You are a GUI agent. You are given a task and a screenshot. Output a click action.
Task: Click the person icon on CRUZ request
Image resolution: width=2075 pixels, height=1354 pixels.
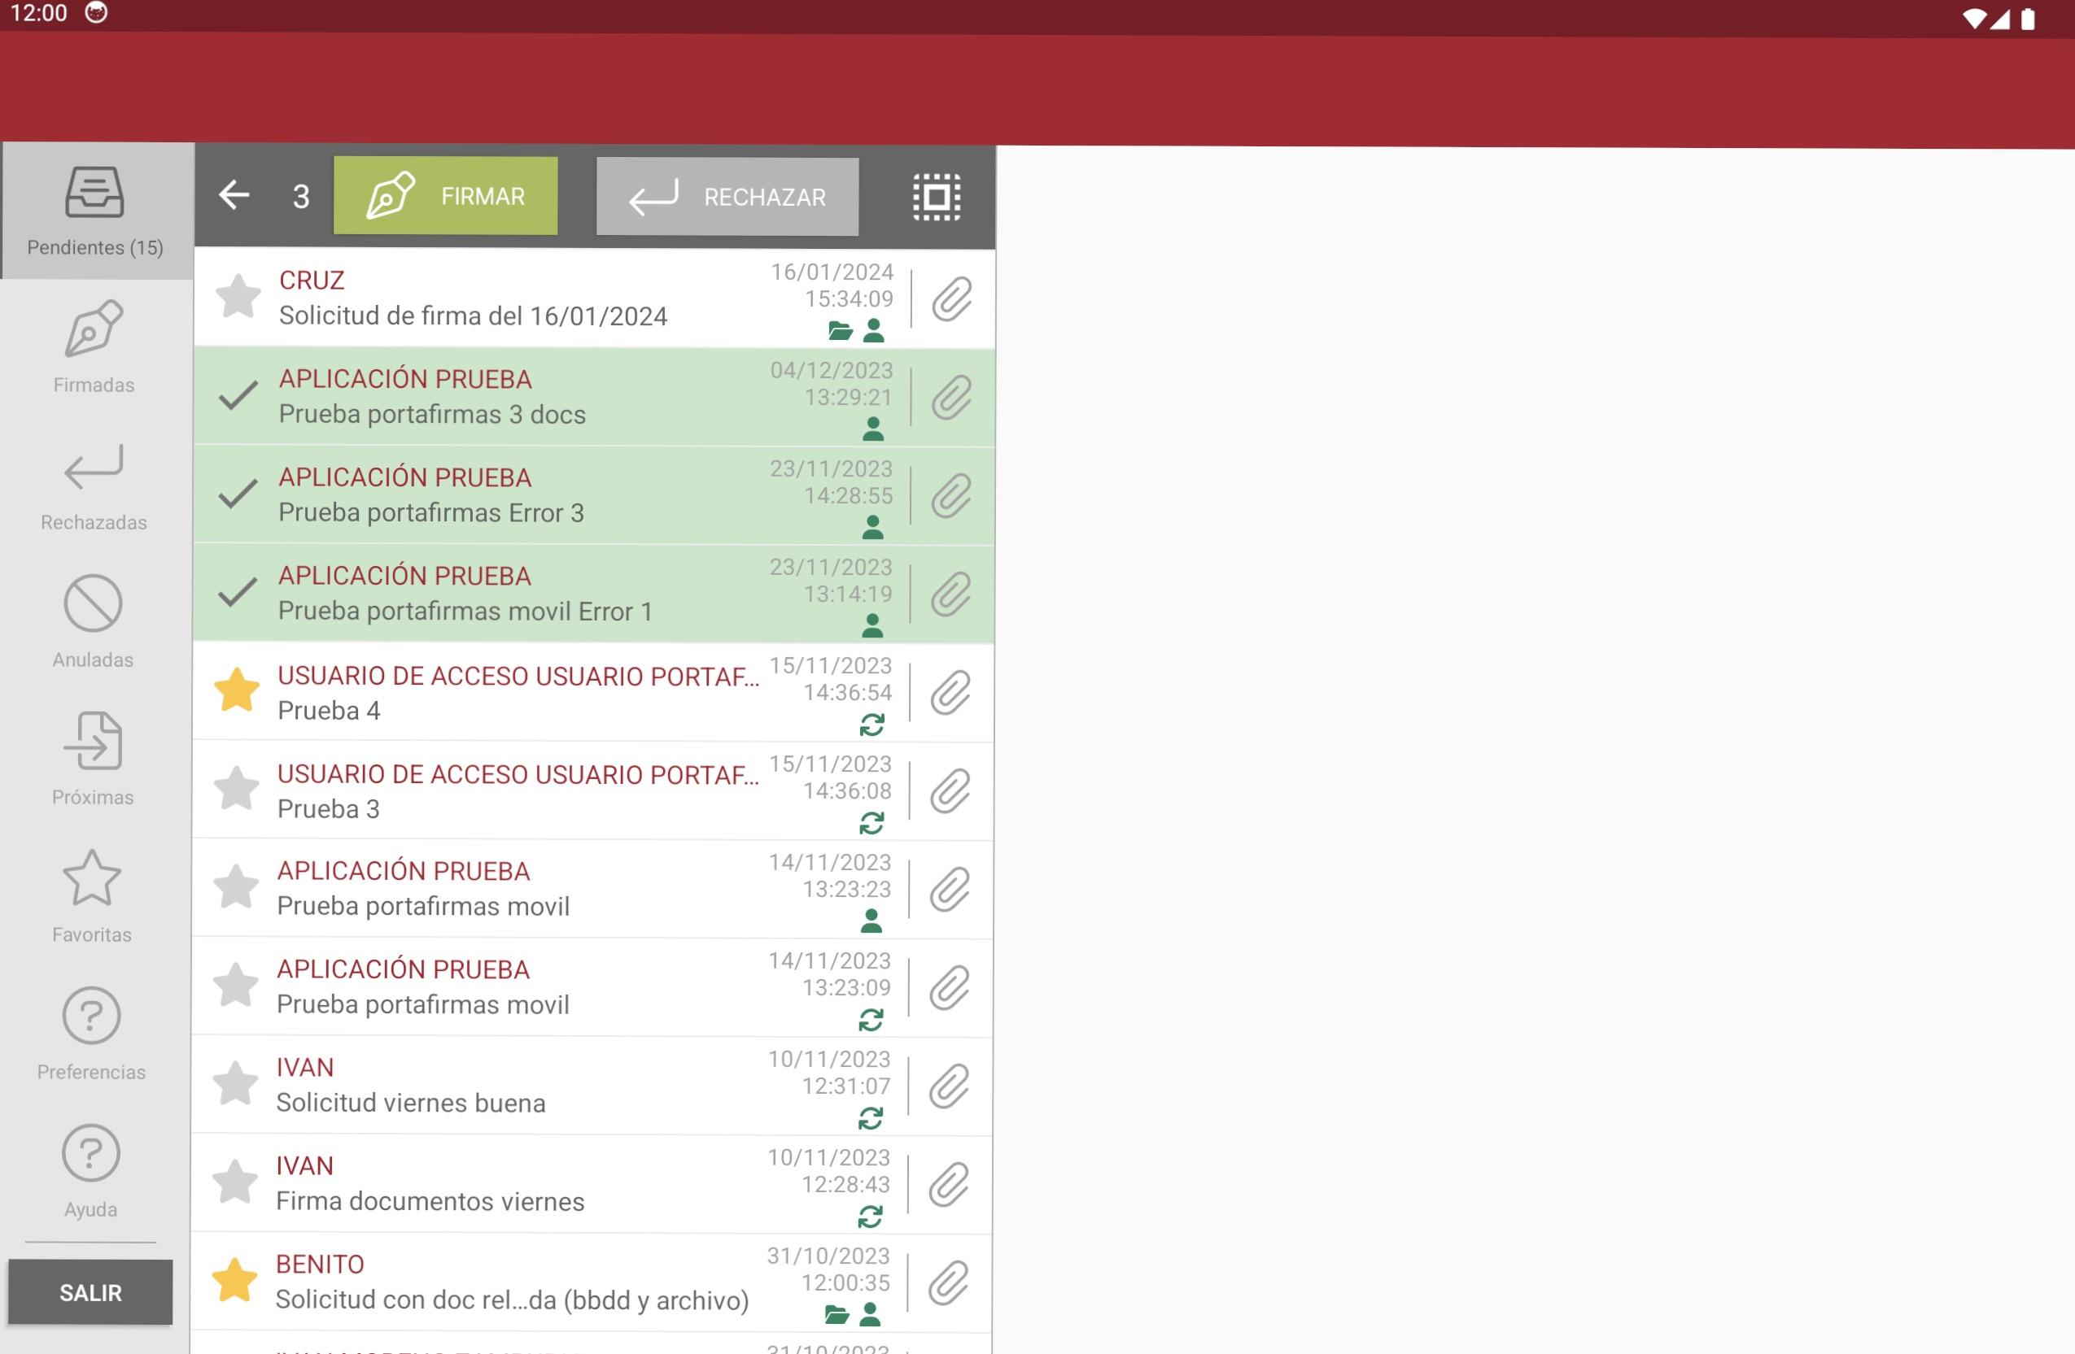(x=874, y=331)
